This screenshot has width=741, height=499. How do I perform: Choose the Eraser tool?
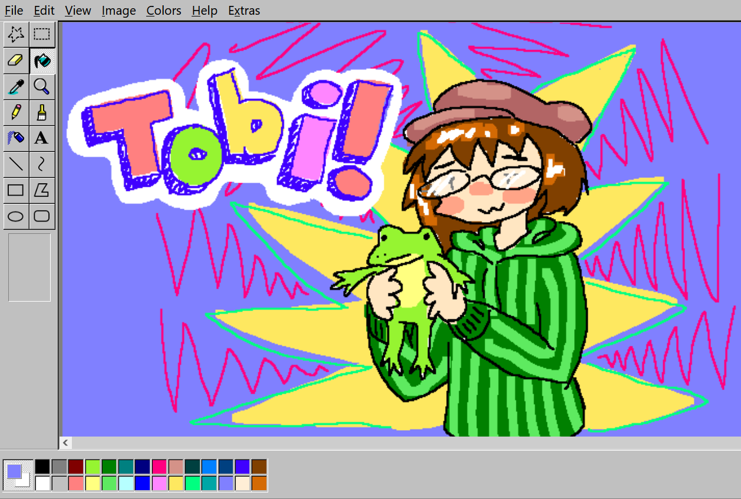[x=16, y=61]
